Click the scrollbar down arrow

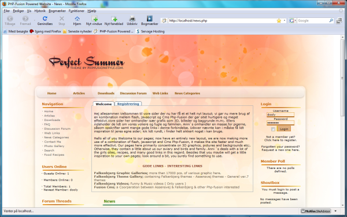click(x=342, y=205)
